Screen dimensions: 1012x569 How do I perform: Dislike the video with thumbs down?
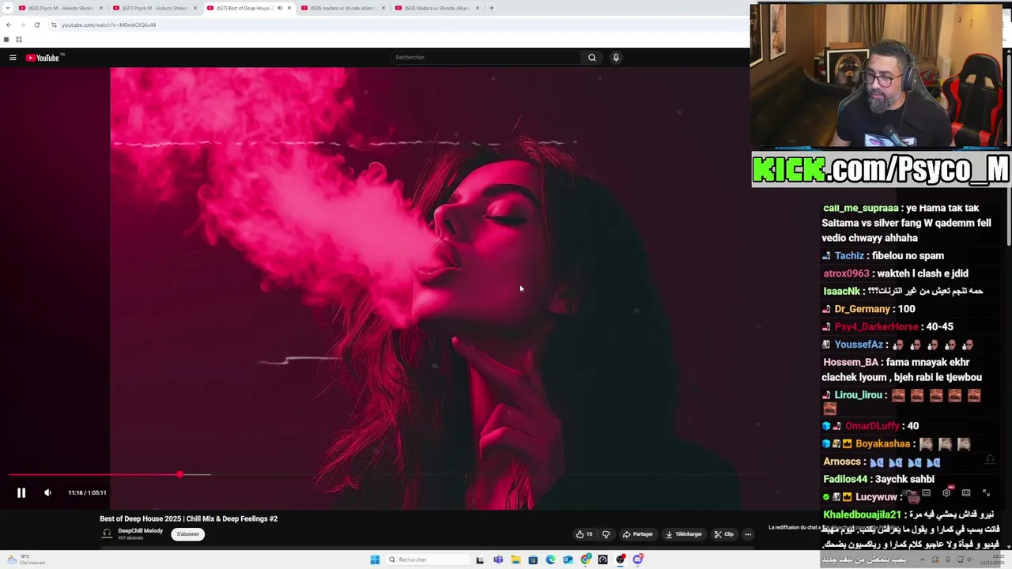click(606, 534)
